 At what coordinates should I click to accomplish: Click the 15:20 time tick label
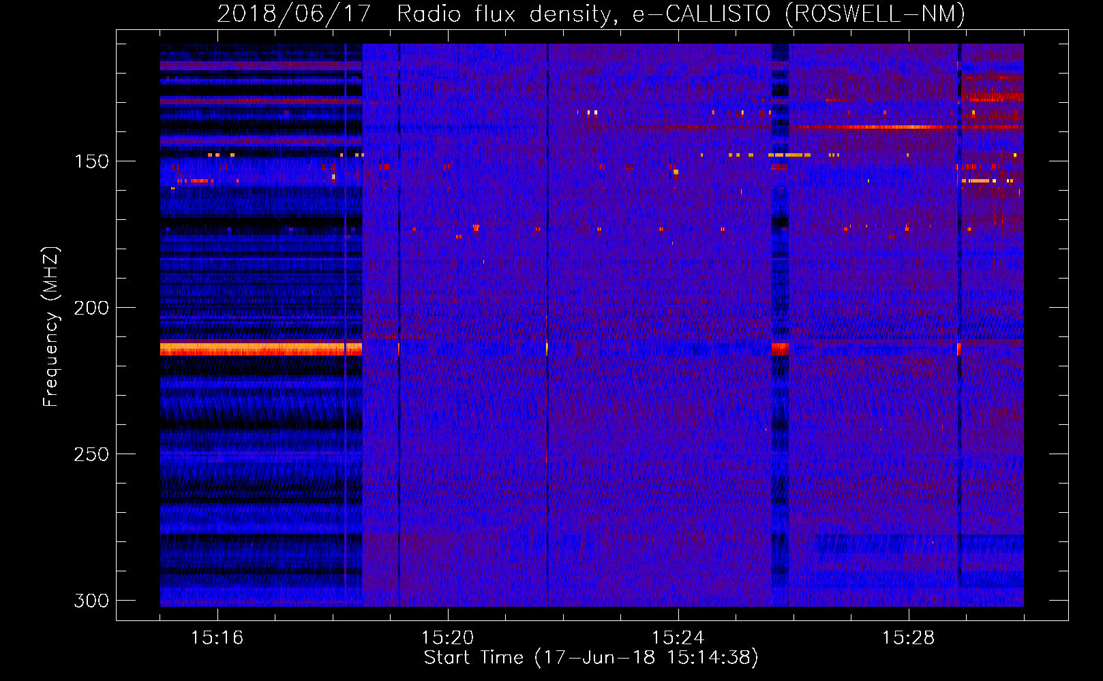(x=448, y=638)
